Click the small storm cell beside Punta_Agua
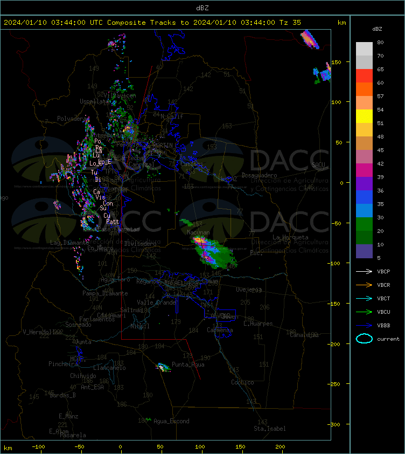The width and height of the screenshot is (405, 454). coord(163,367)
